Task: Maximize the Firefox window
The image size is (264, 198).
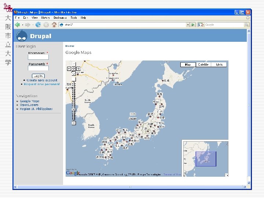Action: tap(242, 12)
